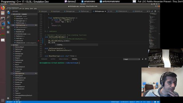Change end of line sequence via LF
This screenshot has height=103, width=183.
[x=141, y=102]
